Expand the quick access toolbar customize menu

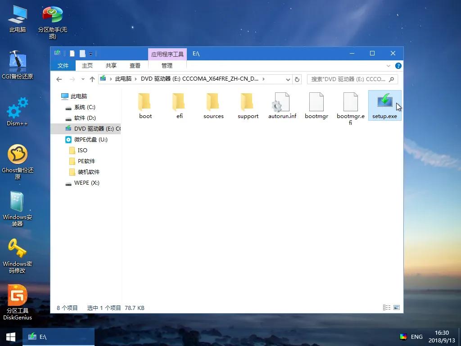(90, 53)
